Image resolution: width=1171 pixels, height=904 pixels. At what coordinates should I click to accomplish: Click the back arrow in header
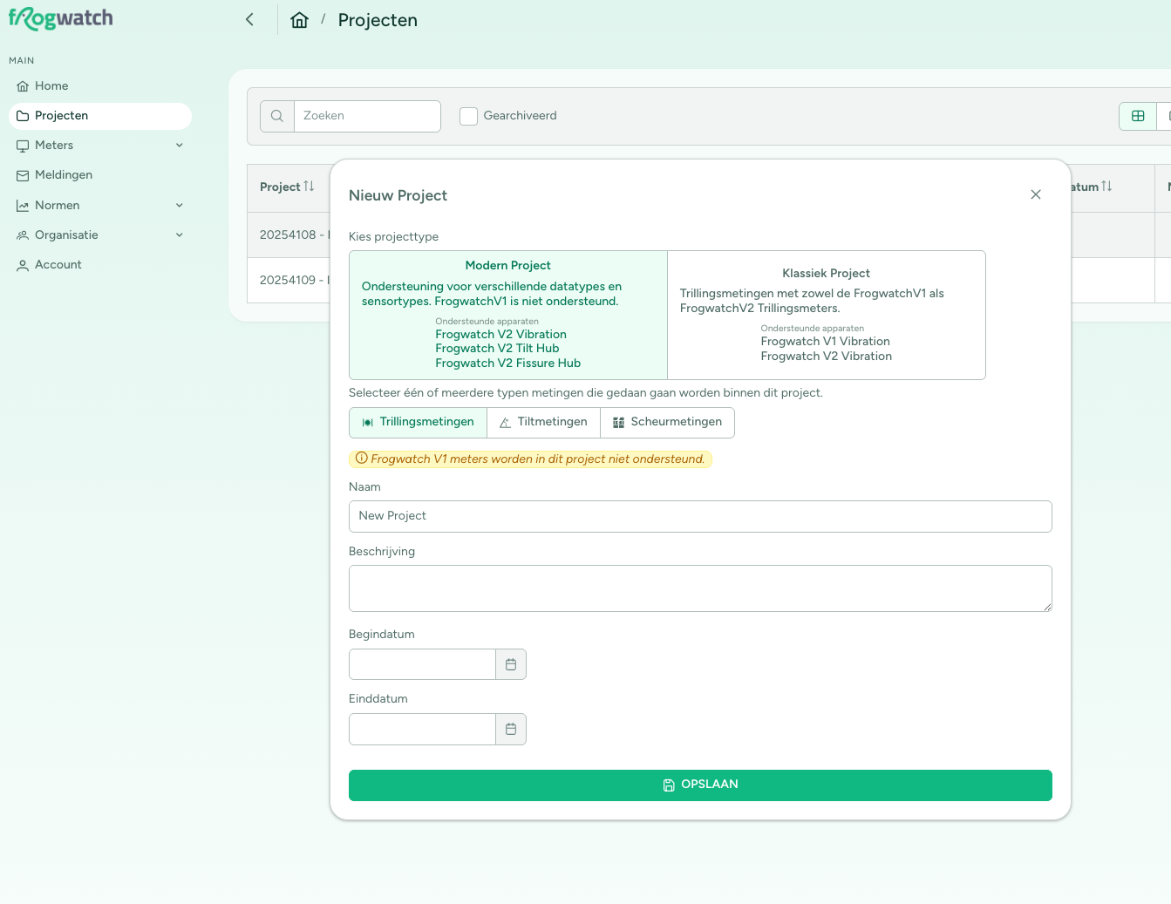point(250,19)
